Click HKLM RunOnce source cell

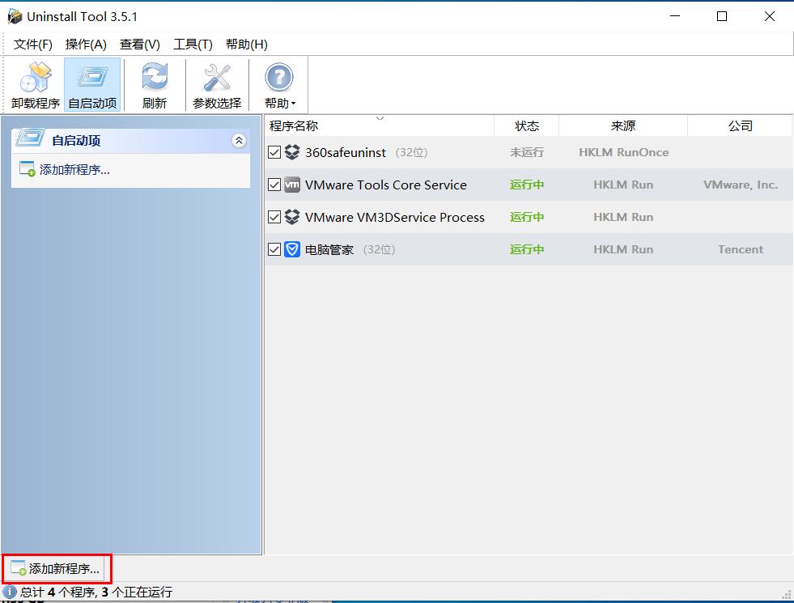click(x=624, y=152)
